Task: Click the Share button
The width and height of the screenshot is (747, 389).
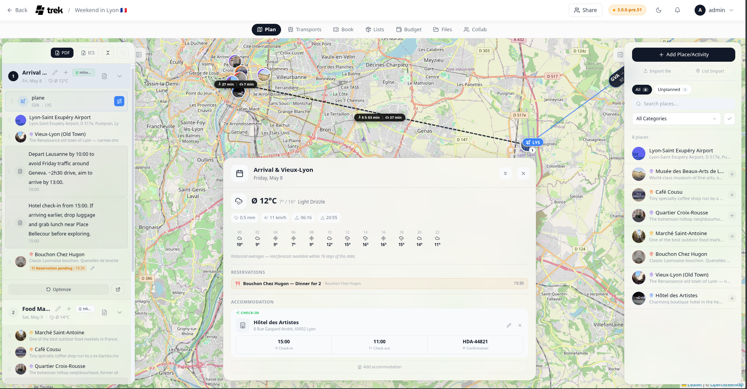Action: pos(585,10)
